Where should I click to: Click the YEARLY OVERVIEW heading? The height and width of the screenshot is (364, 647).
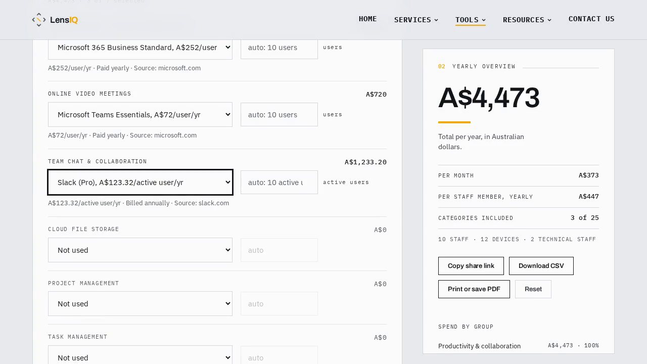pyautogui.click(x=484, y=66)
